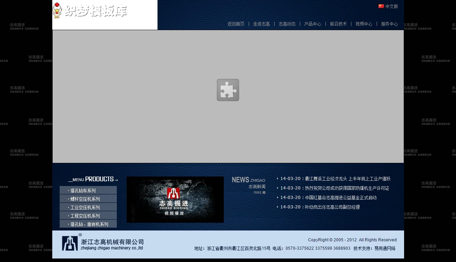
Task: Click the NEWS ZHIGAO heading
Action: coord(248,180)
